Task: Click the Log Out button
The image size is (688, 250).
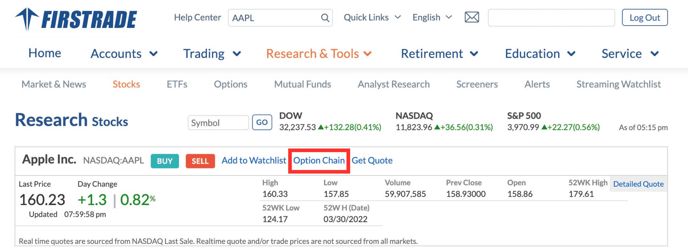Action: point(645,18)
